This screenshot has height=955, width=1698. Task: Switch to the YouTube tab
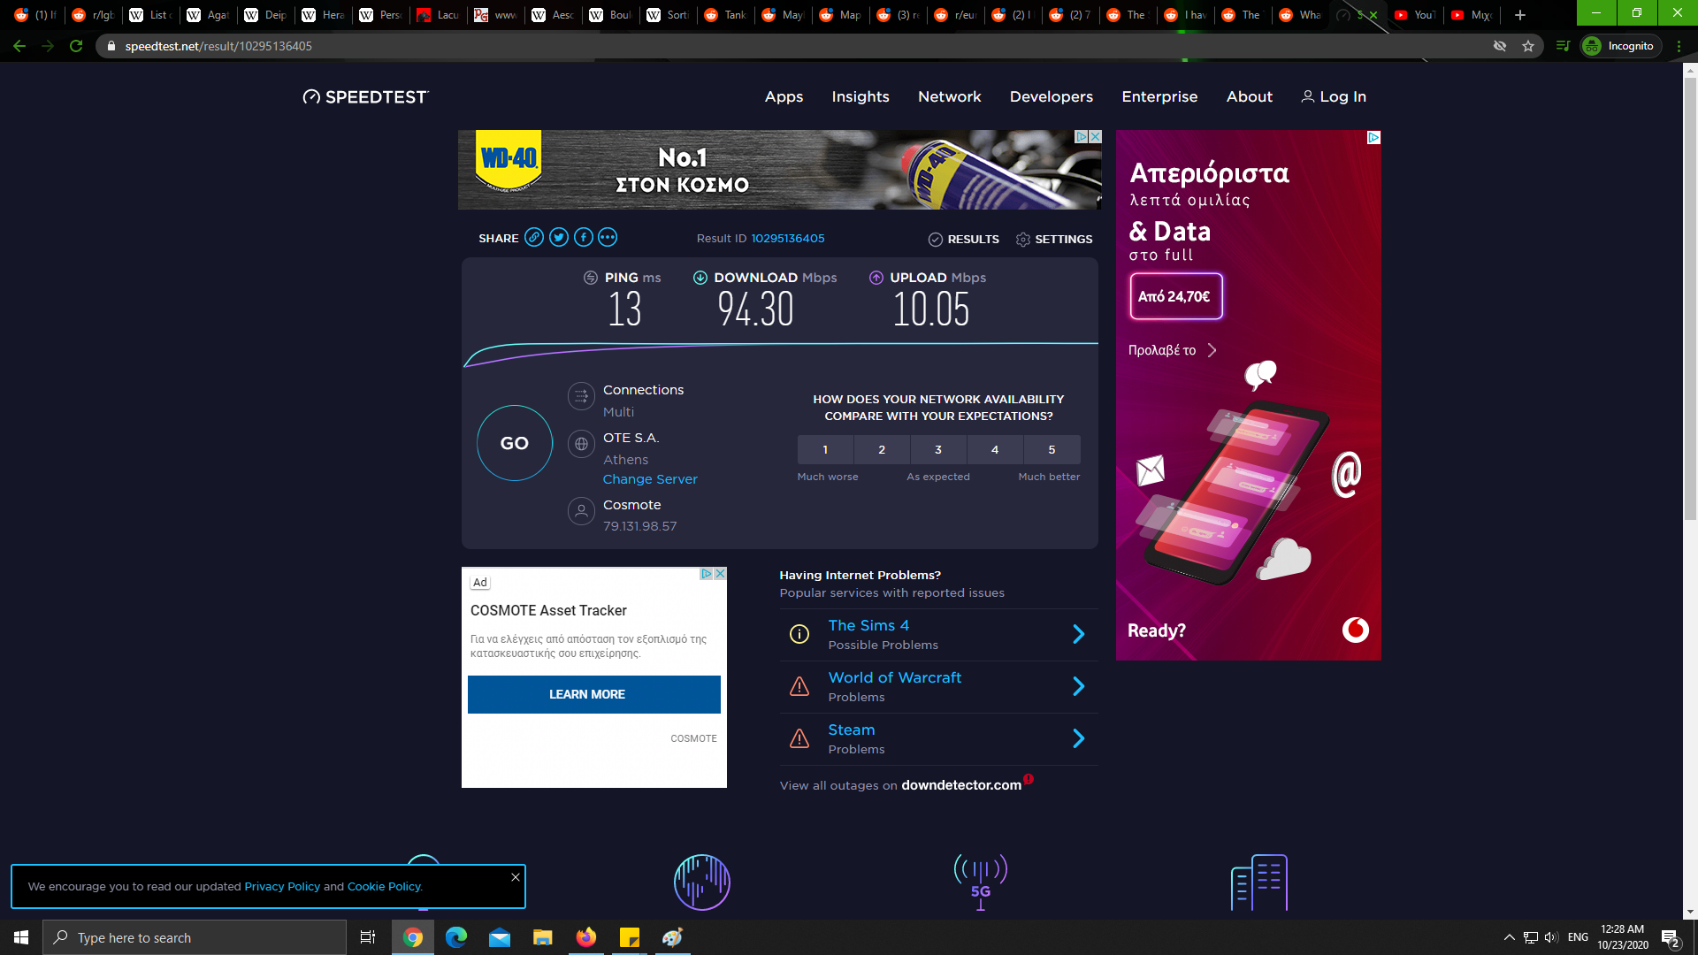[x=1414, y=15]
